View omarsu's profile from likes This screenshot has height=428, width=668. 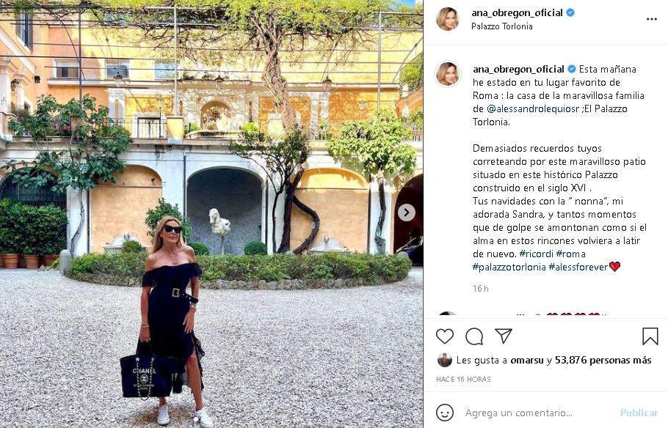tap(527, 361)
